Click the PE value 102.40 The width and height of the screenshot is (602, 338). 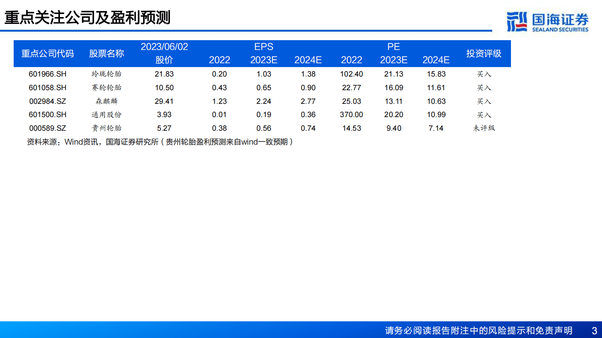(352, 74)
